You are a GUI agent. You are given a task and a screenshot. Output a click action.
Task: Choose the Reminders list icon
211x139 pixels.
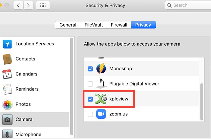pos(7,89)
